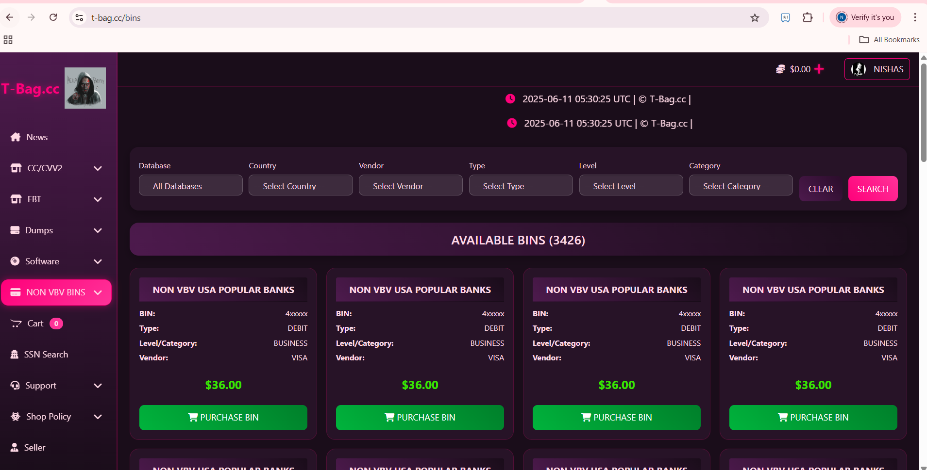Click the home icon beside News
This screenshot has height=470, width=927.
tap(16, 137)
